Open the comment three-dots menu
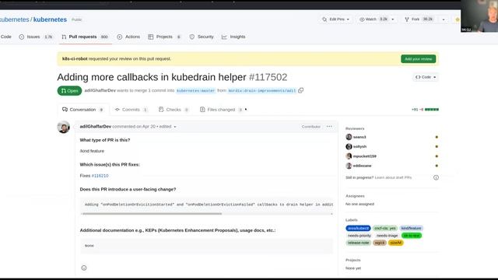 coord(329,126)
